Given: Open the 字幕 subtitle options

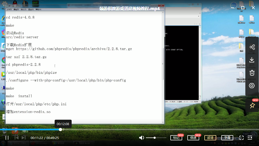Looking at the screenshot, I should [x=227, y=138].
